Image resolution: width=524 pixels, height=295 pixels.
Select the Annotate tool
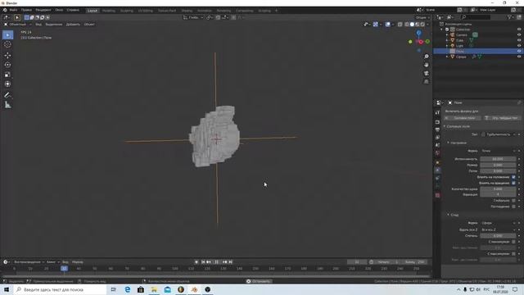point(7,95)
